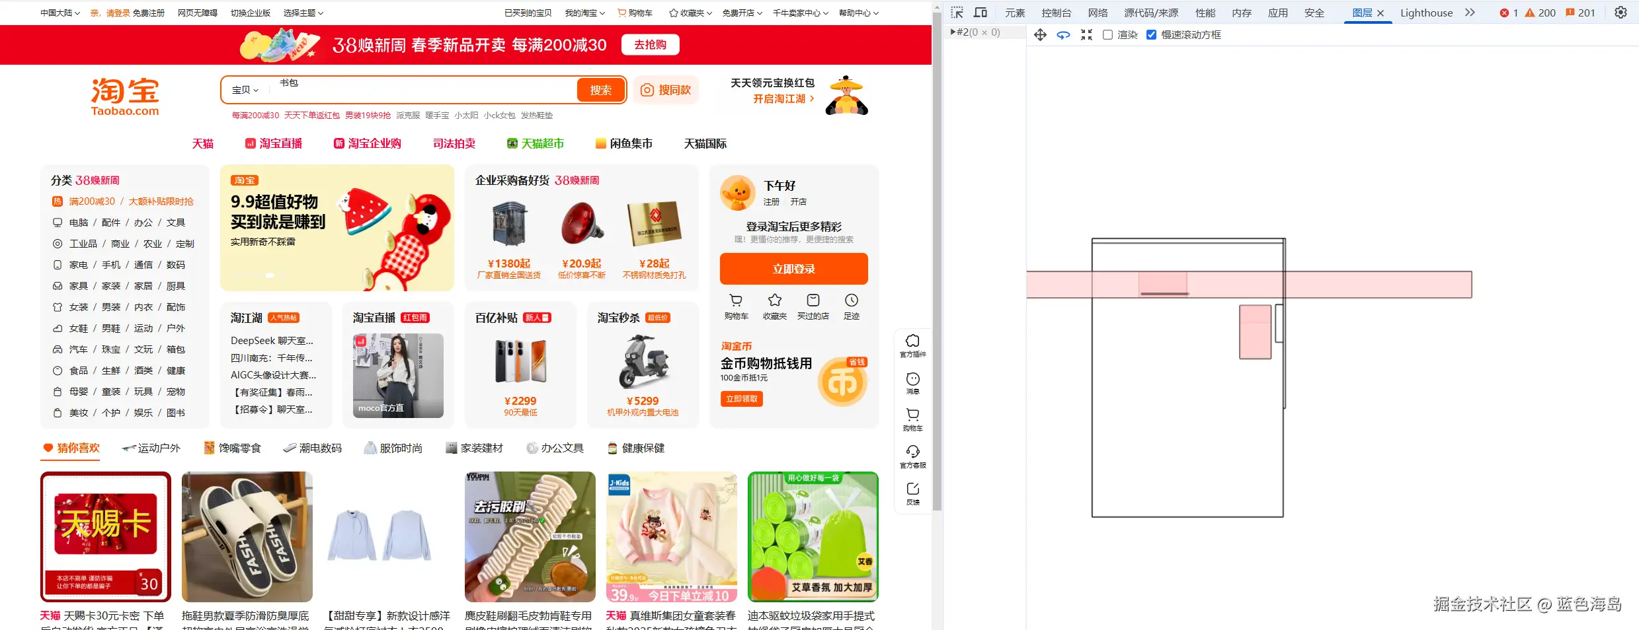The image size is (1639, 630).
Task: Open 官方客服 in the floating side toolbar
Action: [x=912, y=456]
